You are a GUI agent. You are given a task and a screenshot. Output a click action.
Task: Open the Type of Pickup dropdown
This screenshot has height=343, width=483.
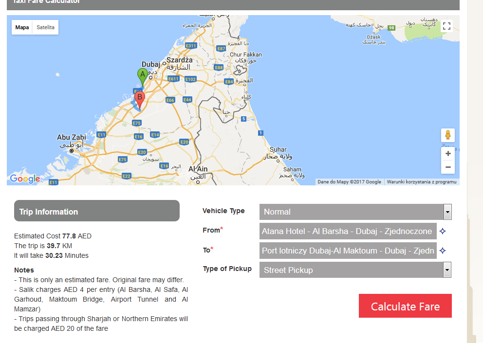click(355, 270)
